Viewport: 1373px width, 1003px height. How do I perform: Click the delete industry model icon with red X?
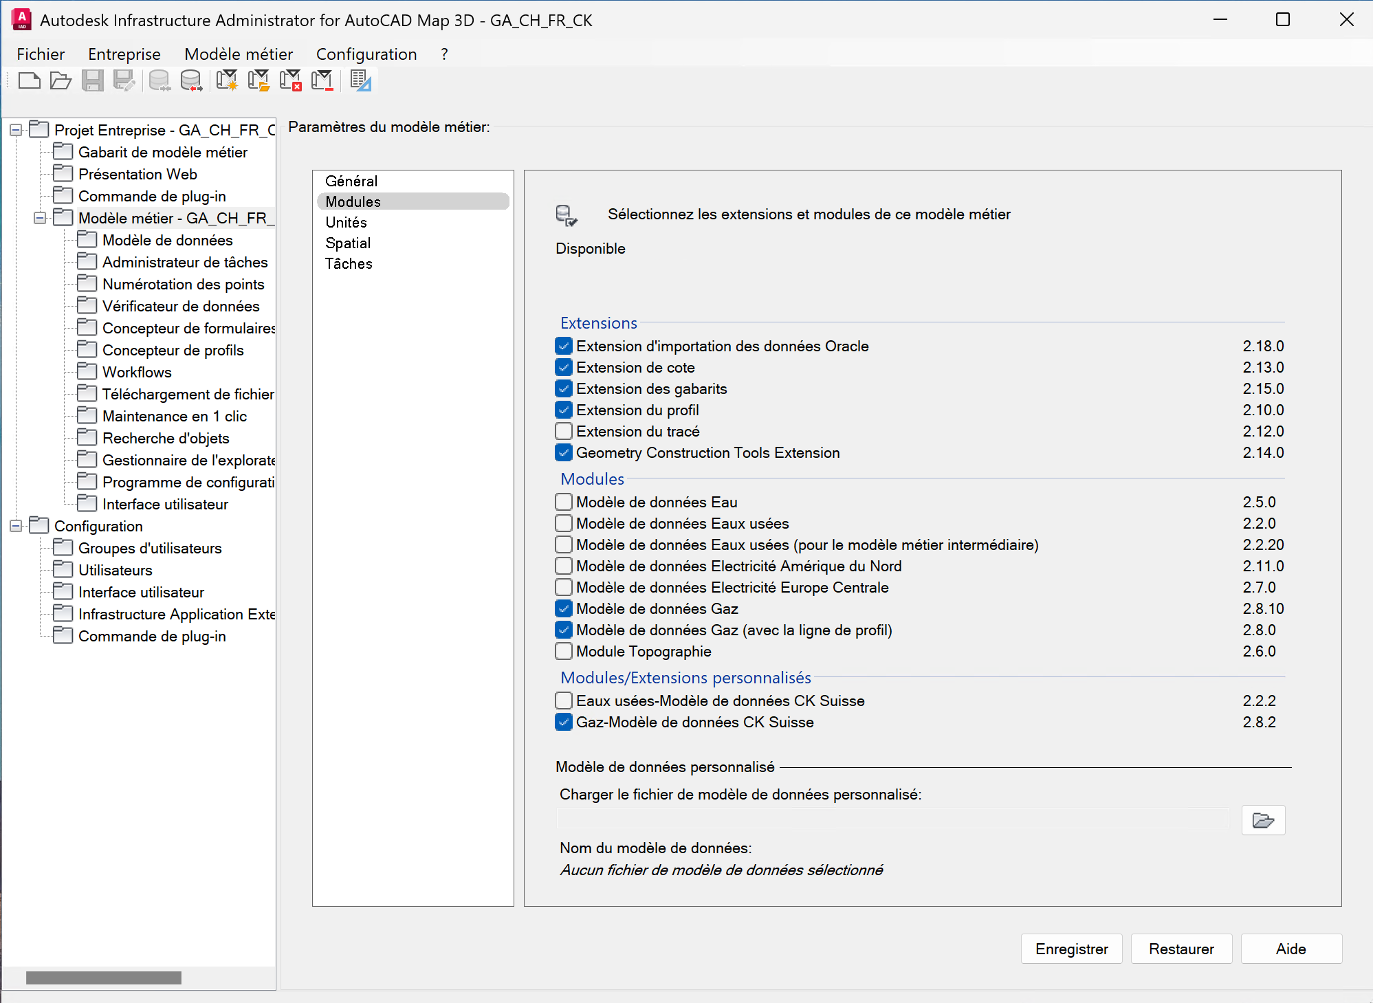tap(291, 81)
